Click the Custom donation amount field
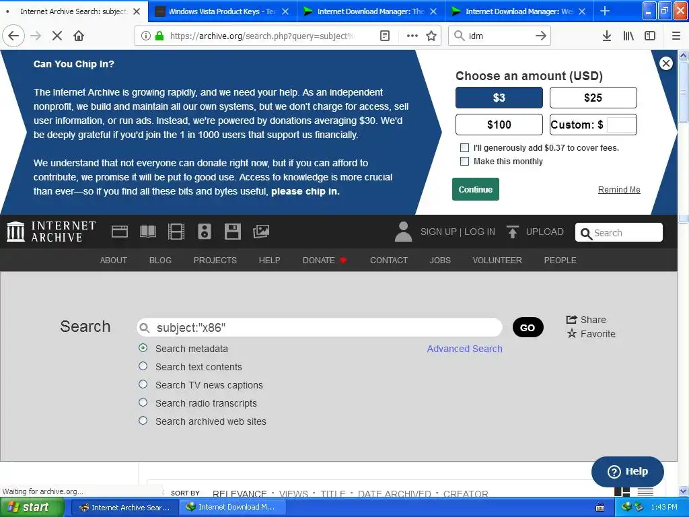Viewport: 689px width, 517px height. (x=621, y=125)
